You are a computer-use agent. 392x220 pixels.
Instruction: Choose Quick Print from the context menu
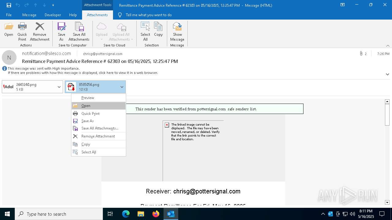[x=99, y=114]
